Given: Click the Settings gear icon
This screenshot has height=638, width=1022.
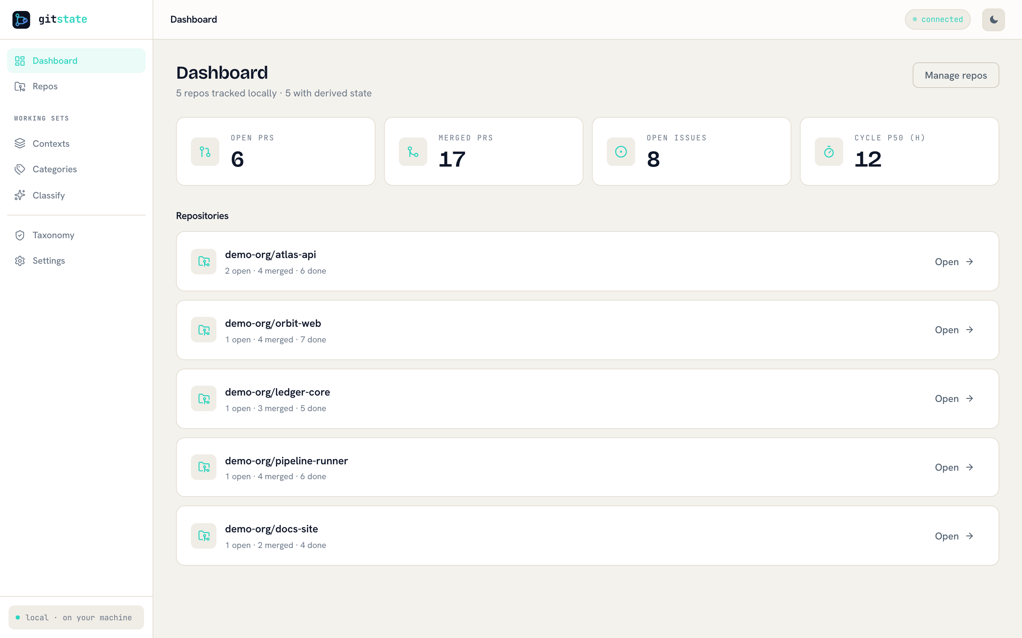Looking at the screenshot, I should (x=20, y=261).
